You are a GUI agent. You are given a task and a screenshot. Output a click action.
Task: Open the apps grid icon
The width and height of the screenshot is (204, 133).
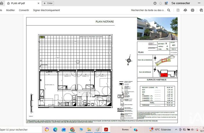[x=166, y=3]
